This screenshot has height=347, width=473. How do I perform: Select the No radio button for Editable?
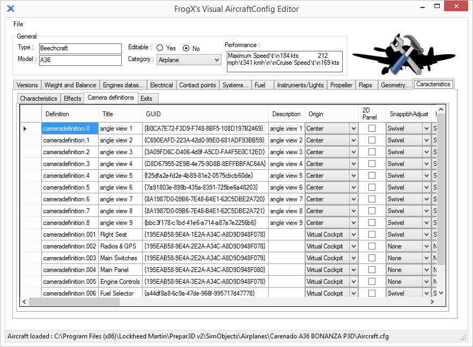click(x=186, y=48)
